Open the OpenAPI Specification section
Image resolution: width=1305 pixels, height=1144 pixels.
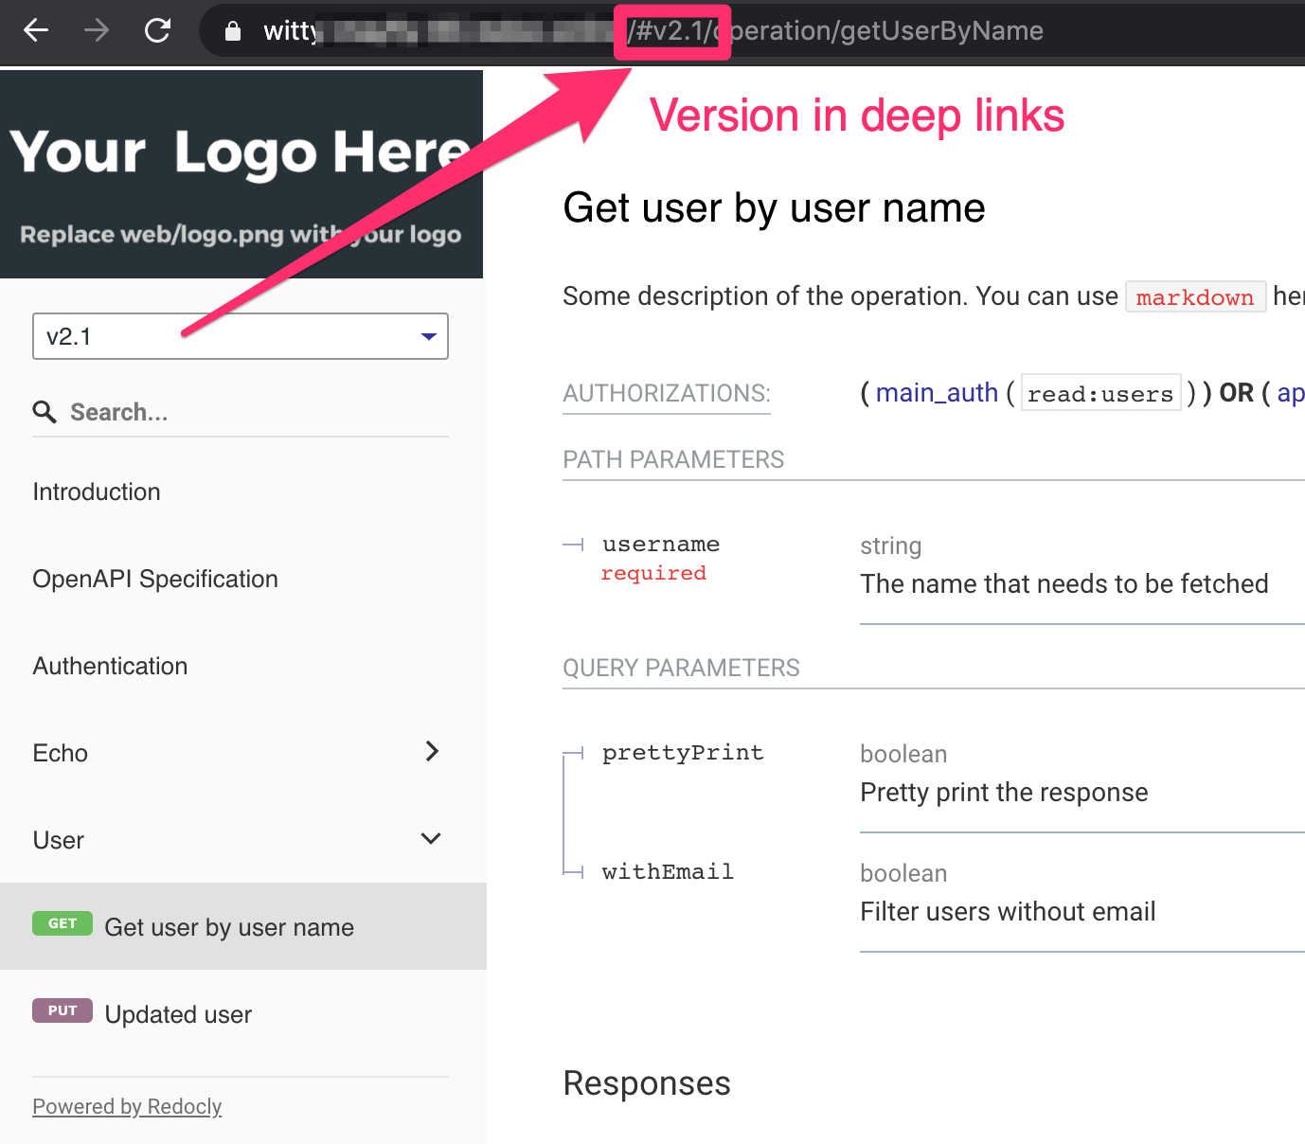[x=155, y=579]
